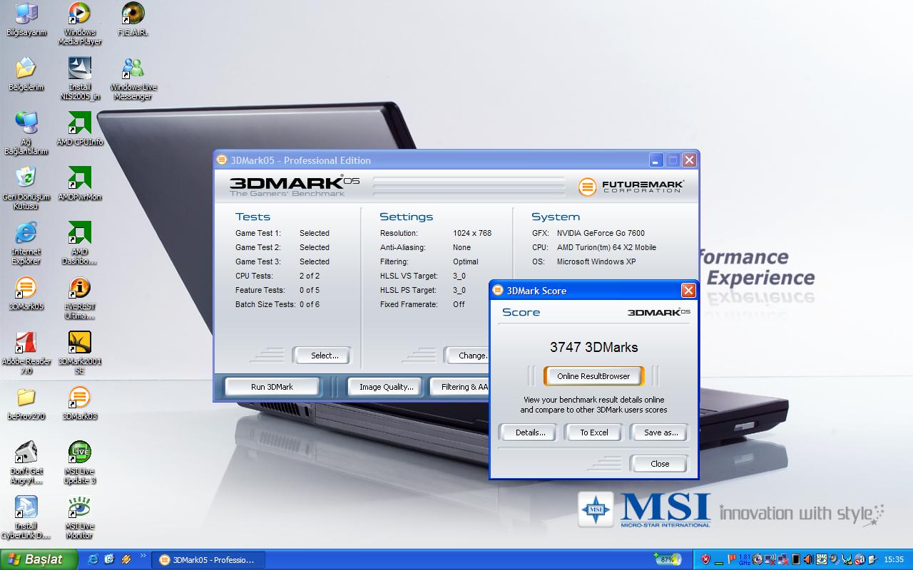Image resolution: width=913 pixels, height=570 pixels.
Task: Expand the quick launch overflow chevron
Action: click(143, 556)
